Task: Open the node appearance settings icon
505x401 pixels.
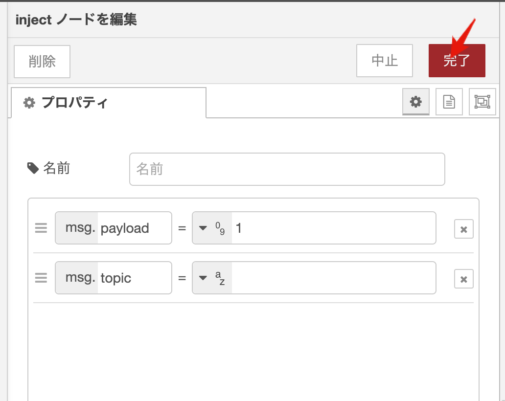Action: [482, 102]
